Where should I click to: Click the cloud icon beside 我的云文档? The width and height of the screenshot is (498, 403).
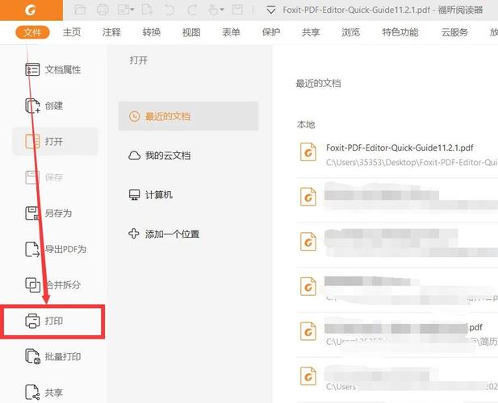(134, 156)
